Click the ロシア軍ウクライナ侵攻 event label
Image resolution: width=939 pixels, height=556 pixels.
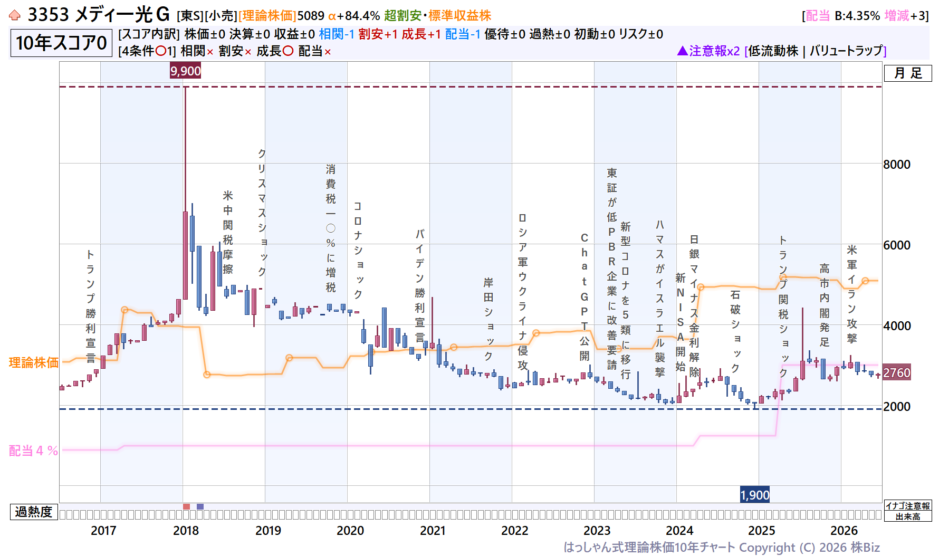[x=522, y=292]
